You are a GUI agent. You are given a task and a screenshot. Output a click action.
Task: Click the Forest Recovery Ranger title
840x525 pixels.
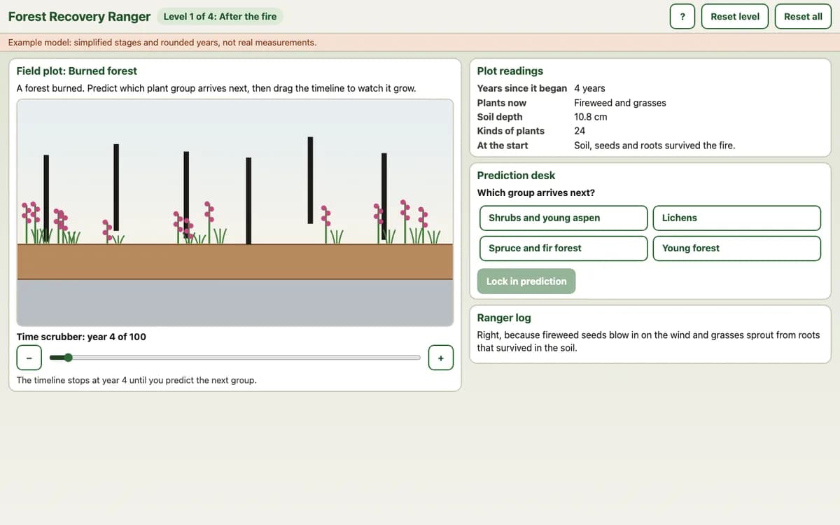(79, 16)
